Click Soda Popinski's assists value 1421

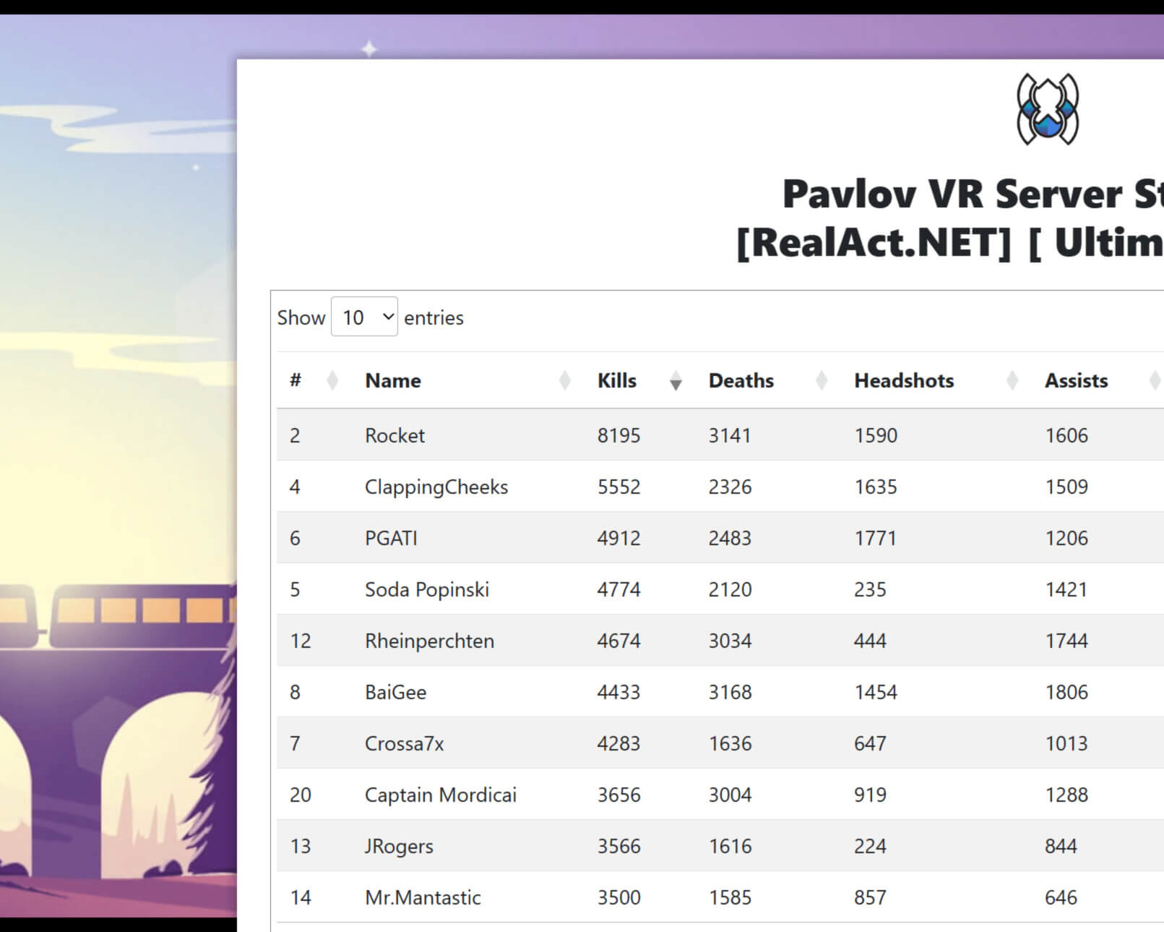[x=1066, y=589]
